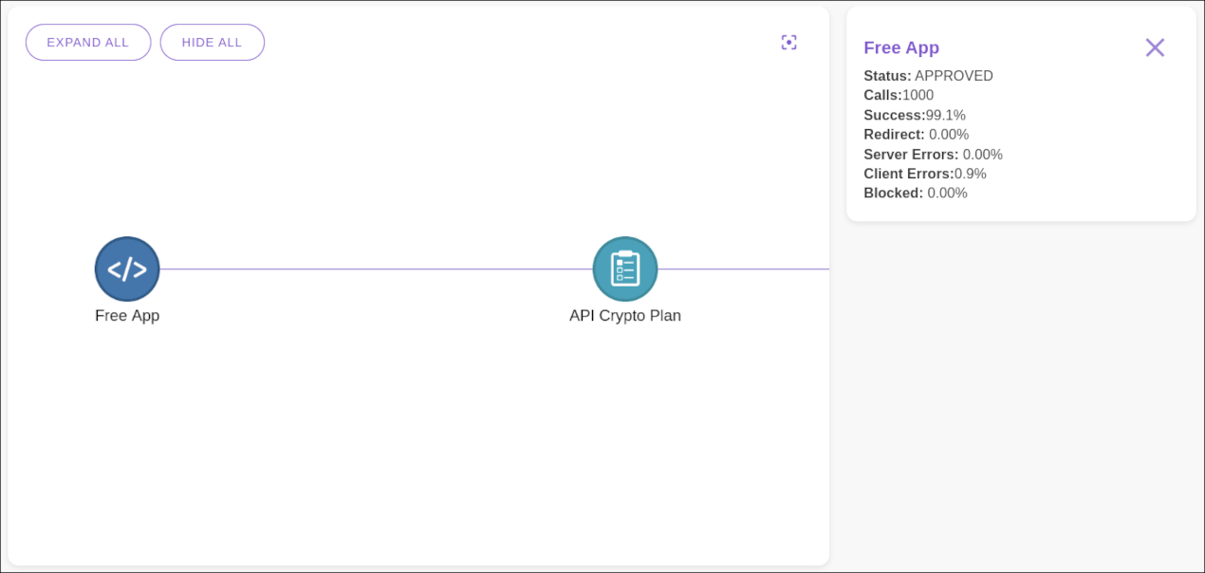Click the Free App node label

click(126, 315)
